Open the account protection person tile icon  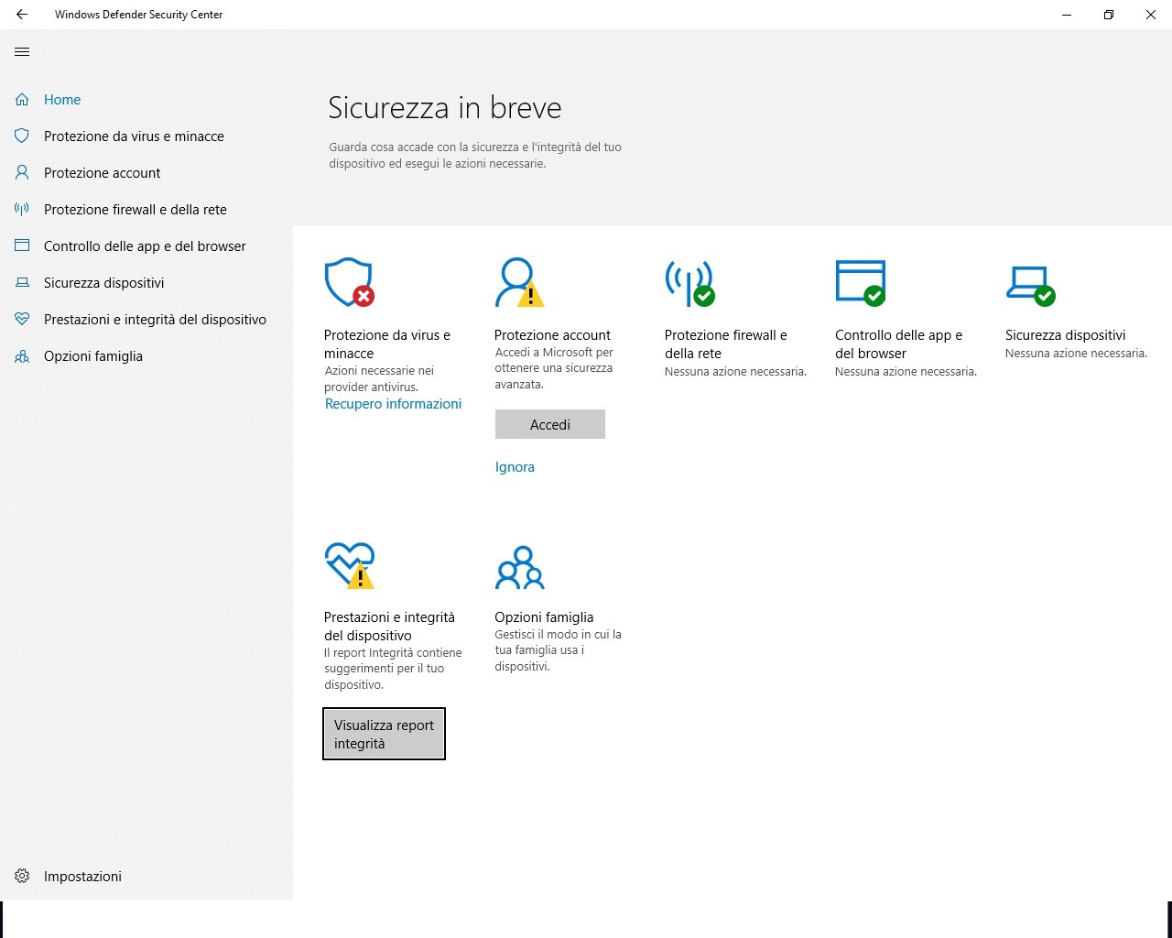519,282
